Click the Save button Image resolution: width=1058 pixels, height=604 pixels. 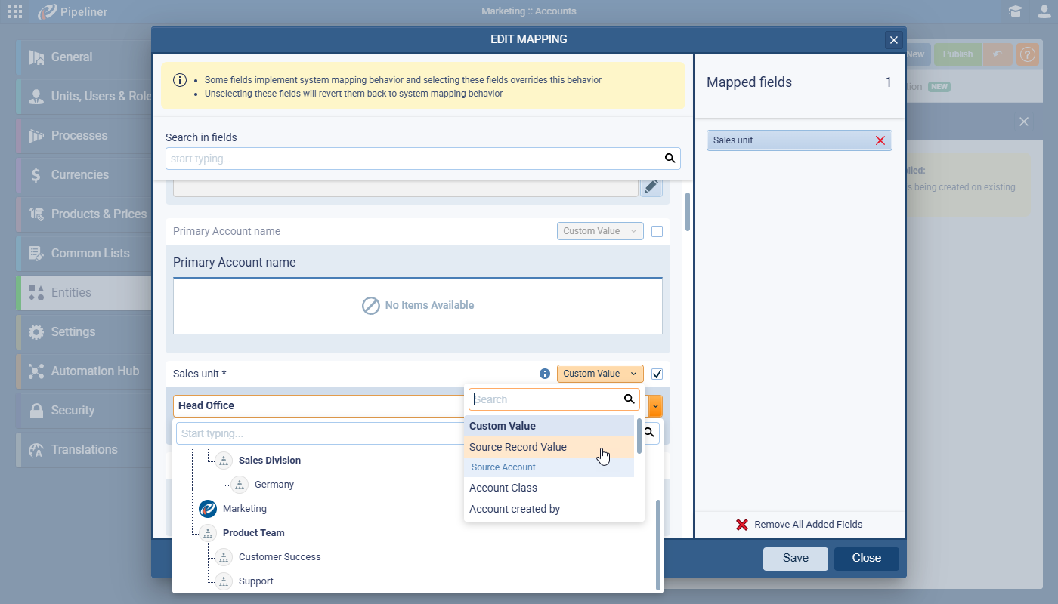795,559
